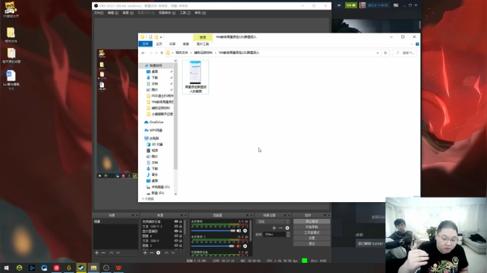Open Steam friends list green button

click(351, 5)
